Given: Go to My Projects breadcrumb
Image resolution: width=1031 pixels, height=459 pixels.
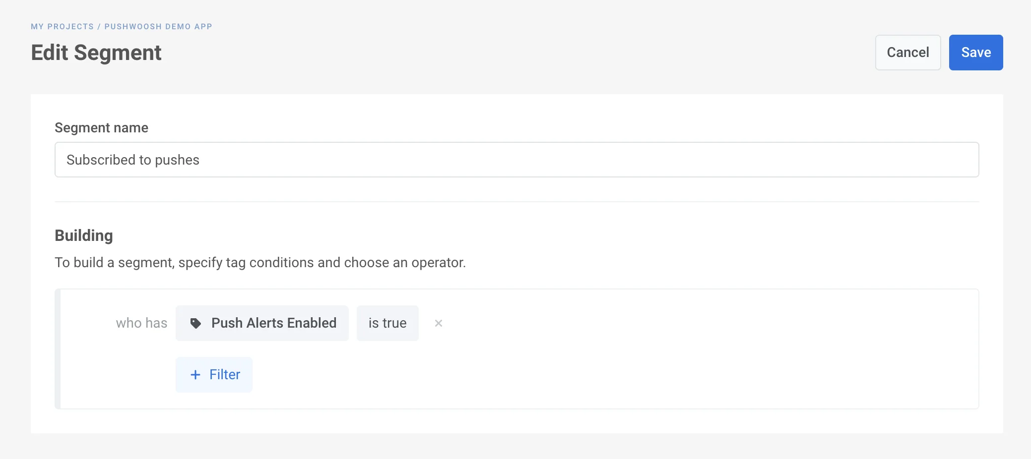Looking at the screenshot, I should (x=62, y=27).
